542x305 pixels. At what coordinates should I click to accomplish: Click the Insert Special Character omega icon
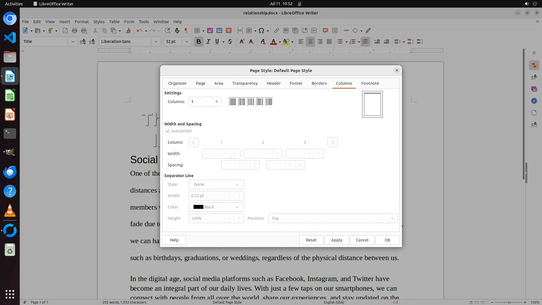coord(261,31)
